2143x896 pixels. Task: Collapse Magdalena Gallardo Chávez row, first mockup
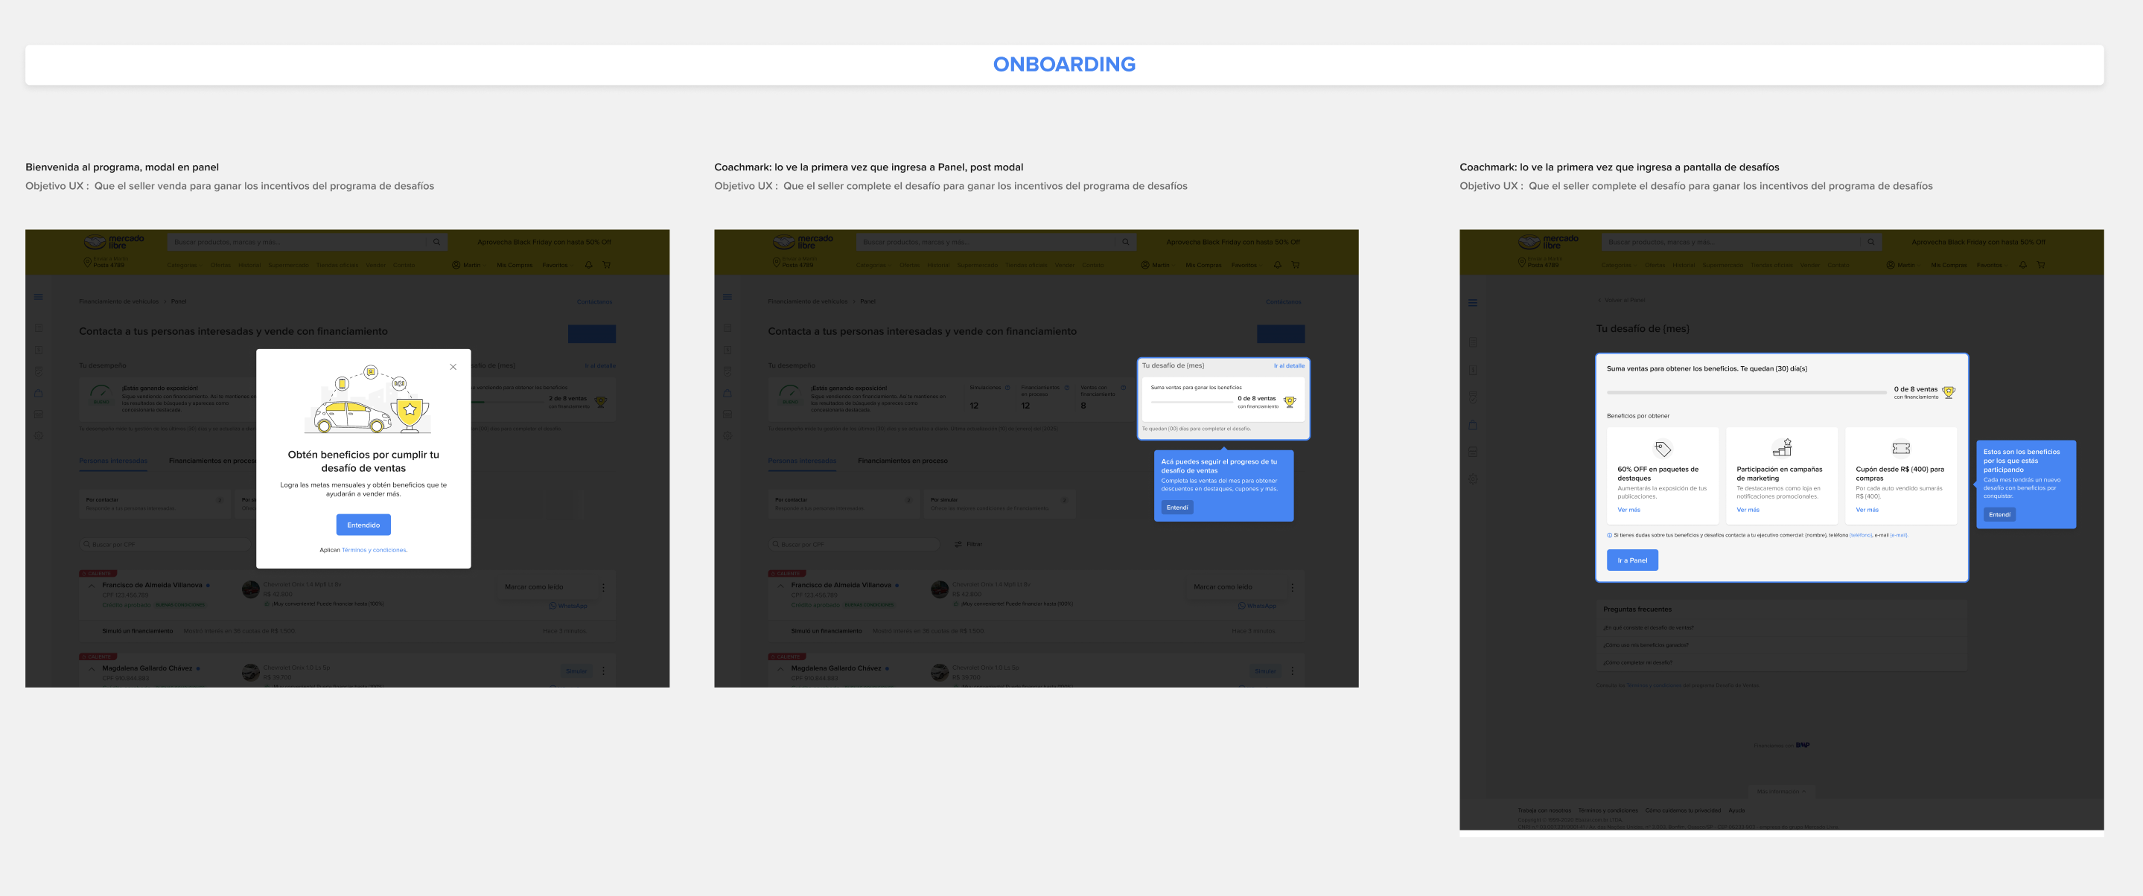click(92, 669)
